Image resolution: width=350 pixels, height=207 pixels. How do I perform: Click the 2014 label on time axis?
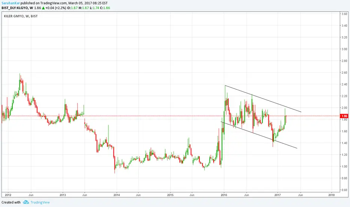point(116,195)
